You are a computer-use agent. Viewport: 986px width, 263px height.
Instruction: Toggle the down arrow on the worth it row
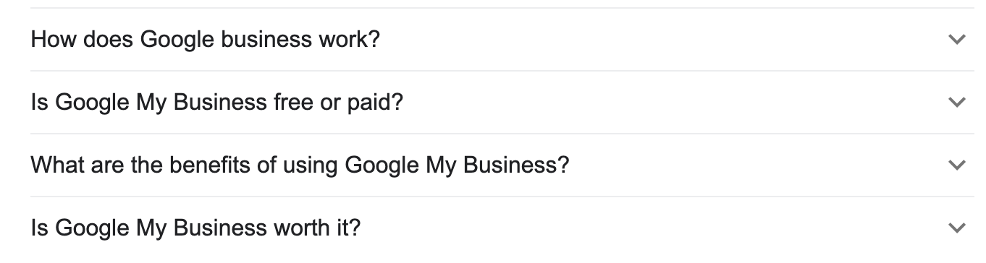957,228
